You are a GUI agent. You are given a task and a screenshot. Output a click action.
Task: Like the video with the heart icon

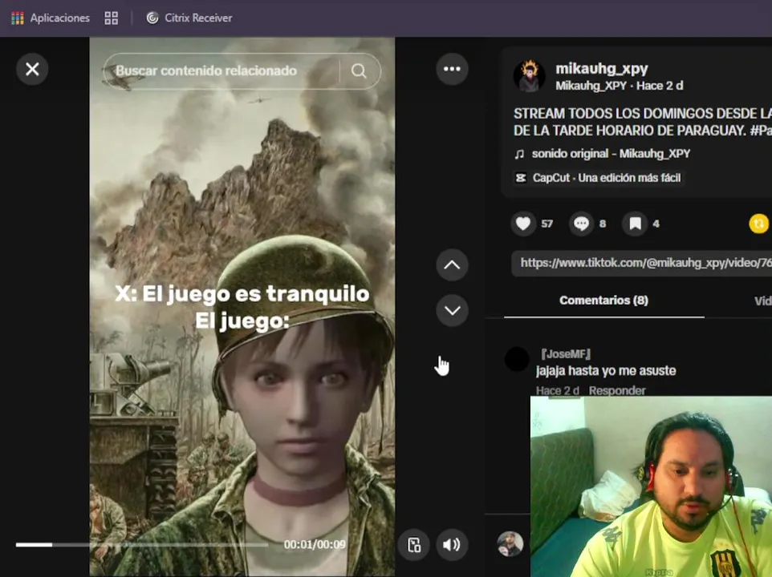pyautogui.click(x=523, y=224)
